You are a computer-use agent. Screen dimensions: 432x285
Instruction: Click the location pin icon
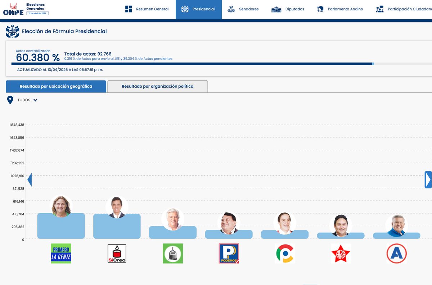click(10, 100)
